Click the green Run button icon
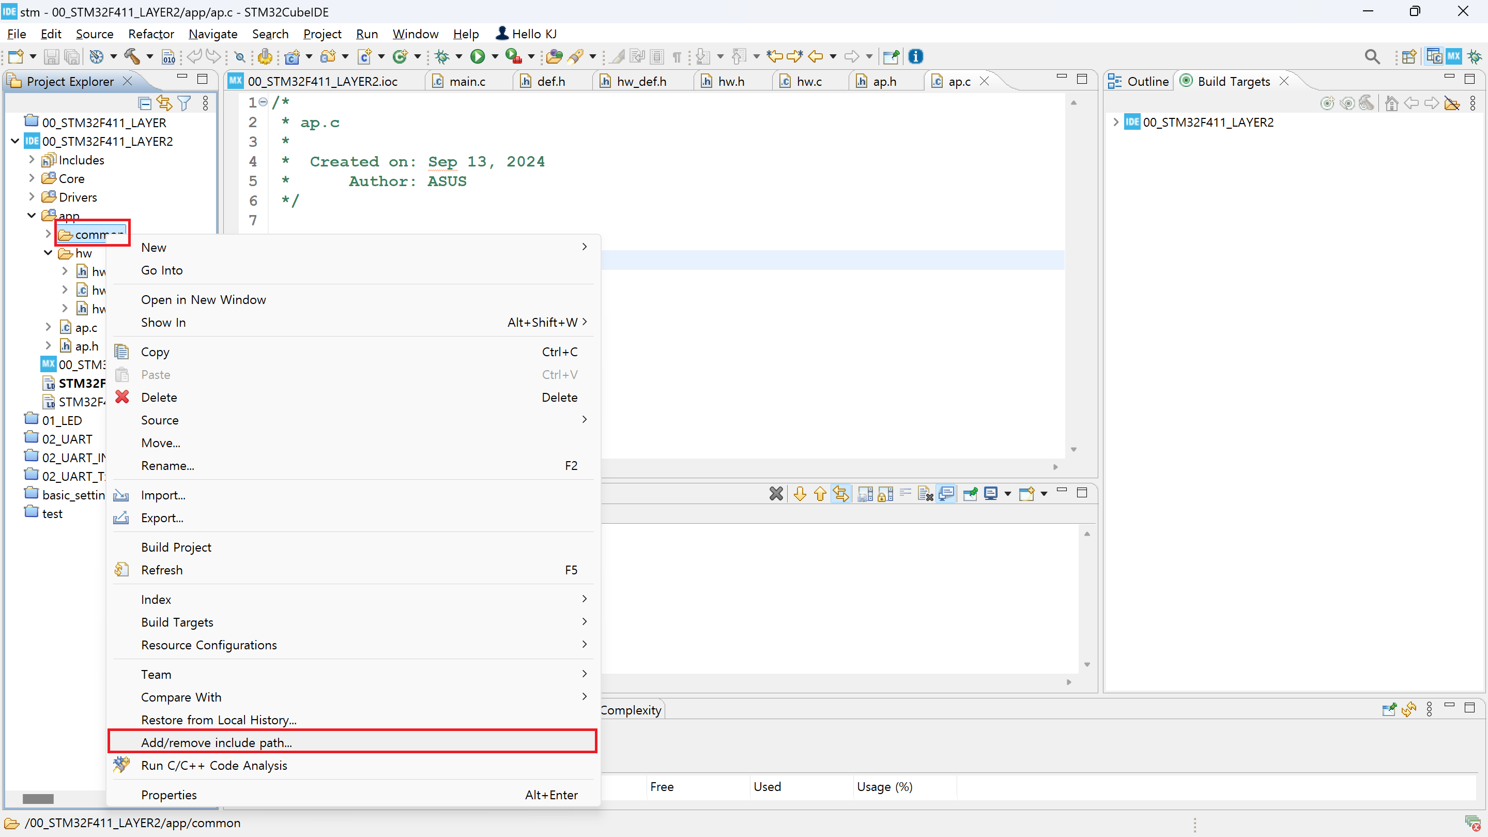 tap(477, 56)
